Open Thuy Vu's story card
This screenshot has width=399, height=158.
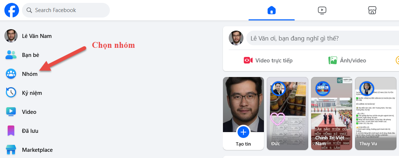(376, 113)
